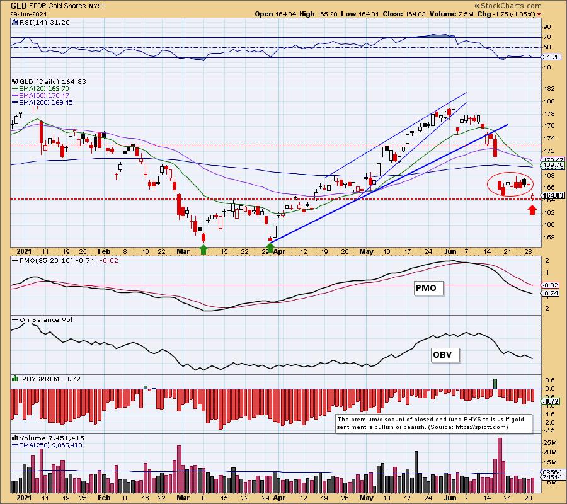This screenshot has height=504, width=567.
Task: Click the Volume legend bar icon
Action: tap(15, 438)
